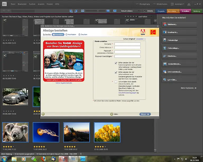
Task: Expand the Korrektur tab dropdown arrow
Action: click(178, 11)
